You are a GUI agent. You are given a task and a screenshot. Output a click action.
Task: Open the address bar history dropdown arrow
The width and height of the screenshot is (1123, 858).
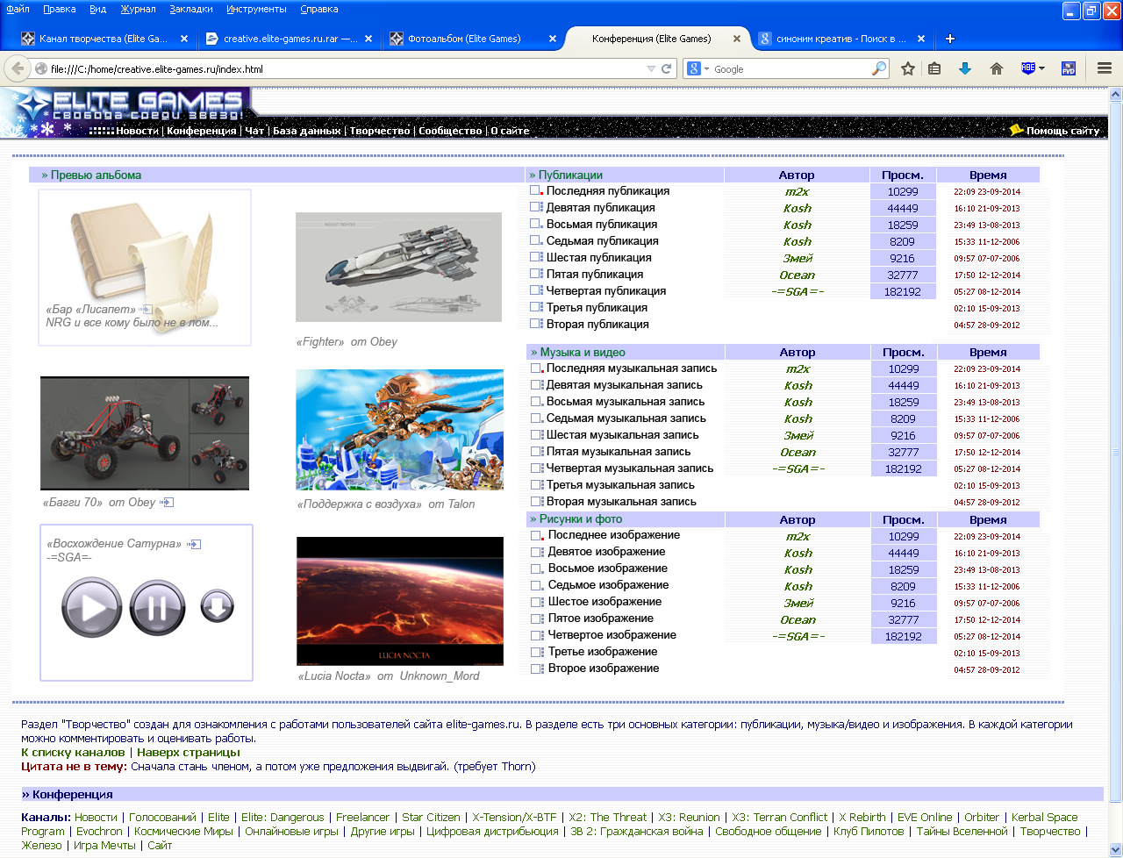[651, 68]
